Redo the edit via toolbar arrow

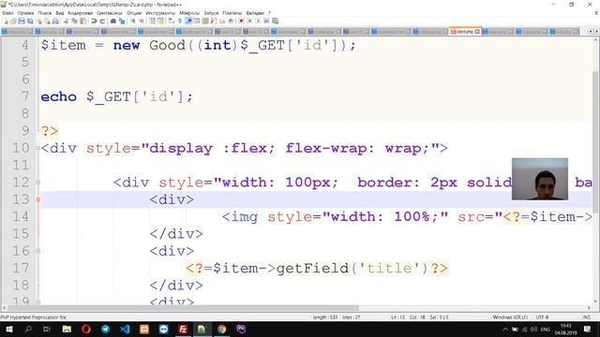coord(102,22)
